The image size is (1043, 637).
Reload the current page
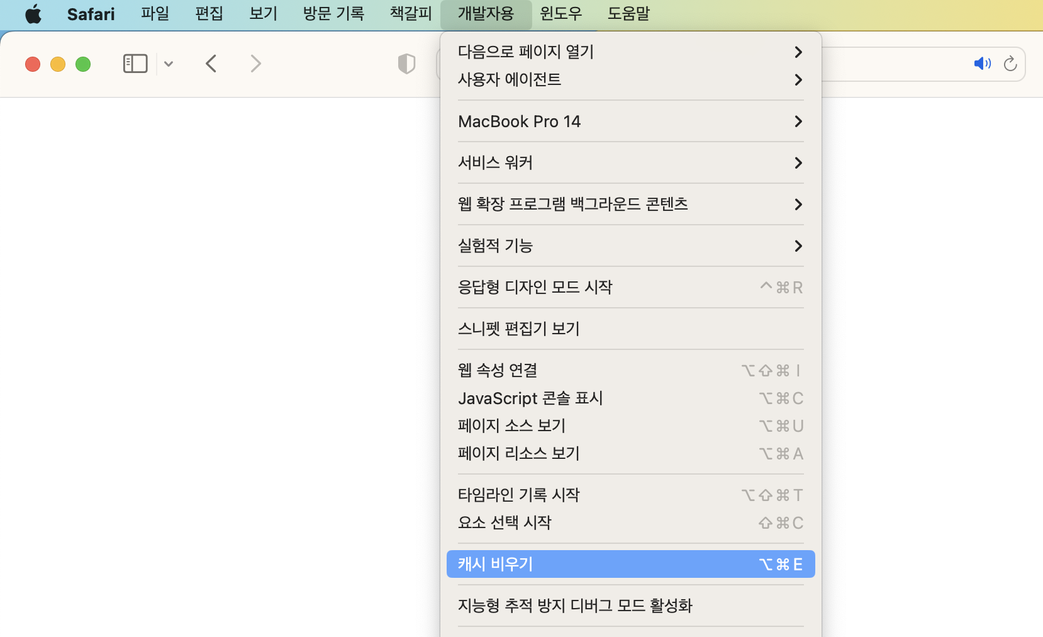[x=1010, y=64]
